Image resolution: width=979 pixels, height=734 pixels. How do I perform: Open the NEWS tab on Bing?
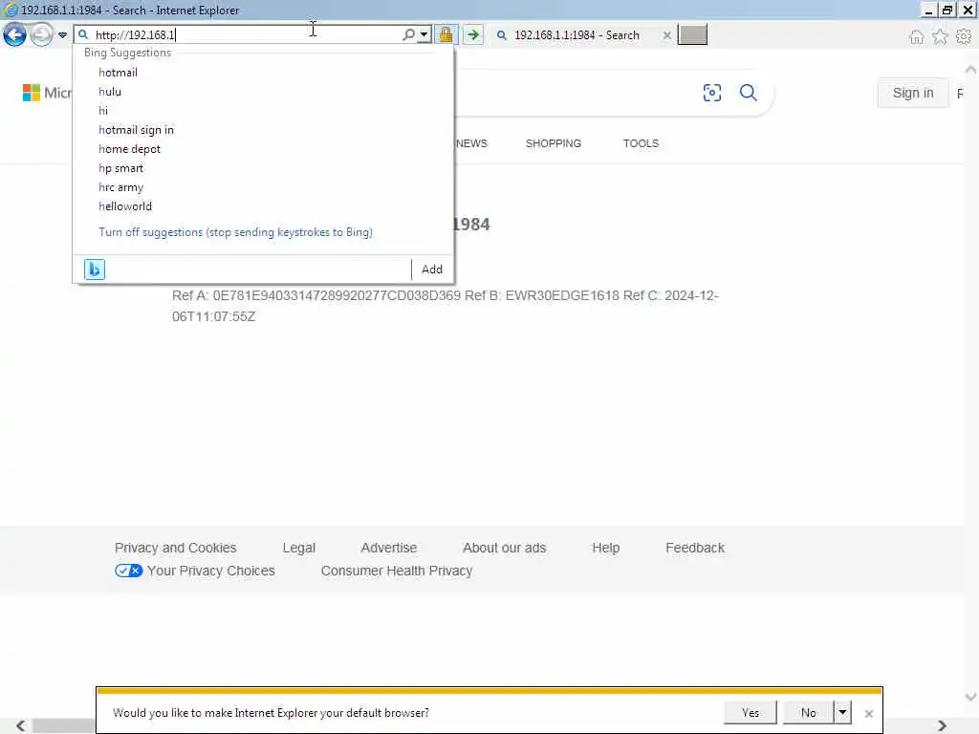(471, 143)
